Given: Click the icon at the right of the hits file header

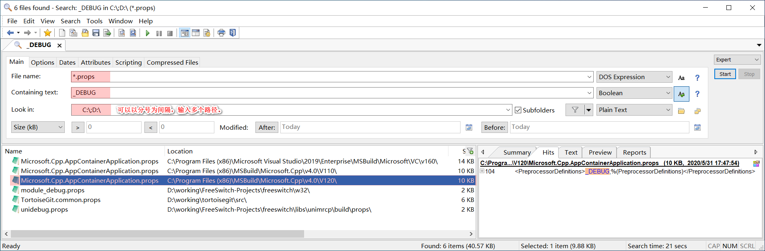Looking at the screenshot, I should pyautogui.click(x=756, y=163).
